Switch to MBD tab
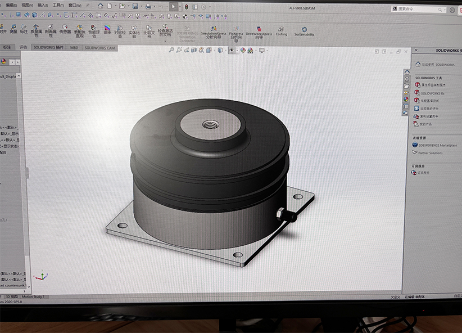462x333 pixels. 74,48
